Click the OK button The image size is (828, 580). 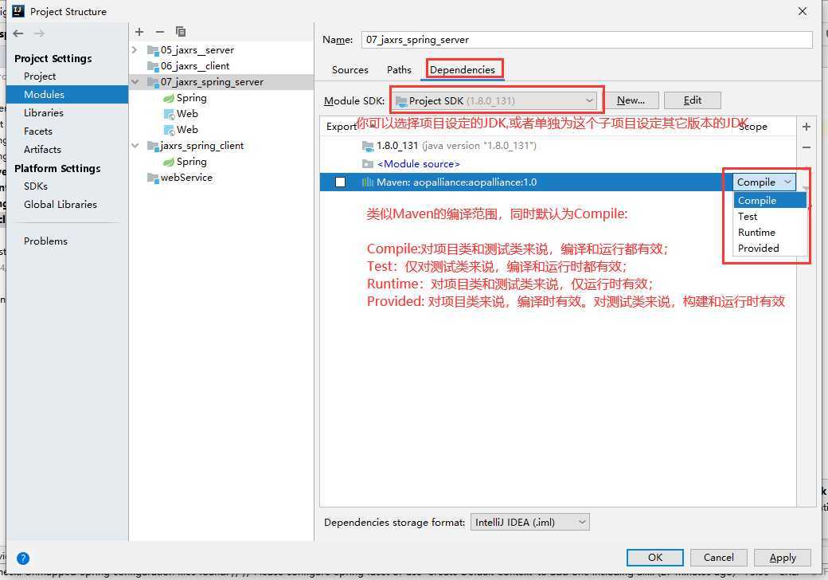pos(654,557)
